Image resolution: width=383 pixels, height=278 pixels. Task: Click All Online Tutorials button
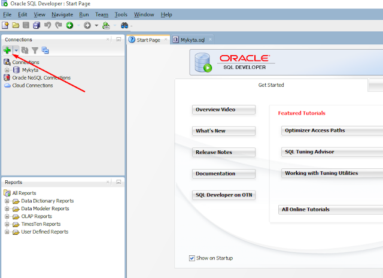[331, 210]
